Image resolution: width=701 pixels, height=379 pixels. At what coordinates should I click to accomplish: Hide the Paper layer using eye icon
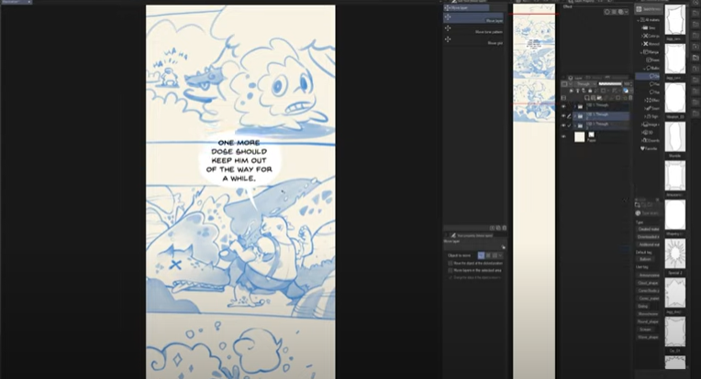click(x=563, y=136)
